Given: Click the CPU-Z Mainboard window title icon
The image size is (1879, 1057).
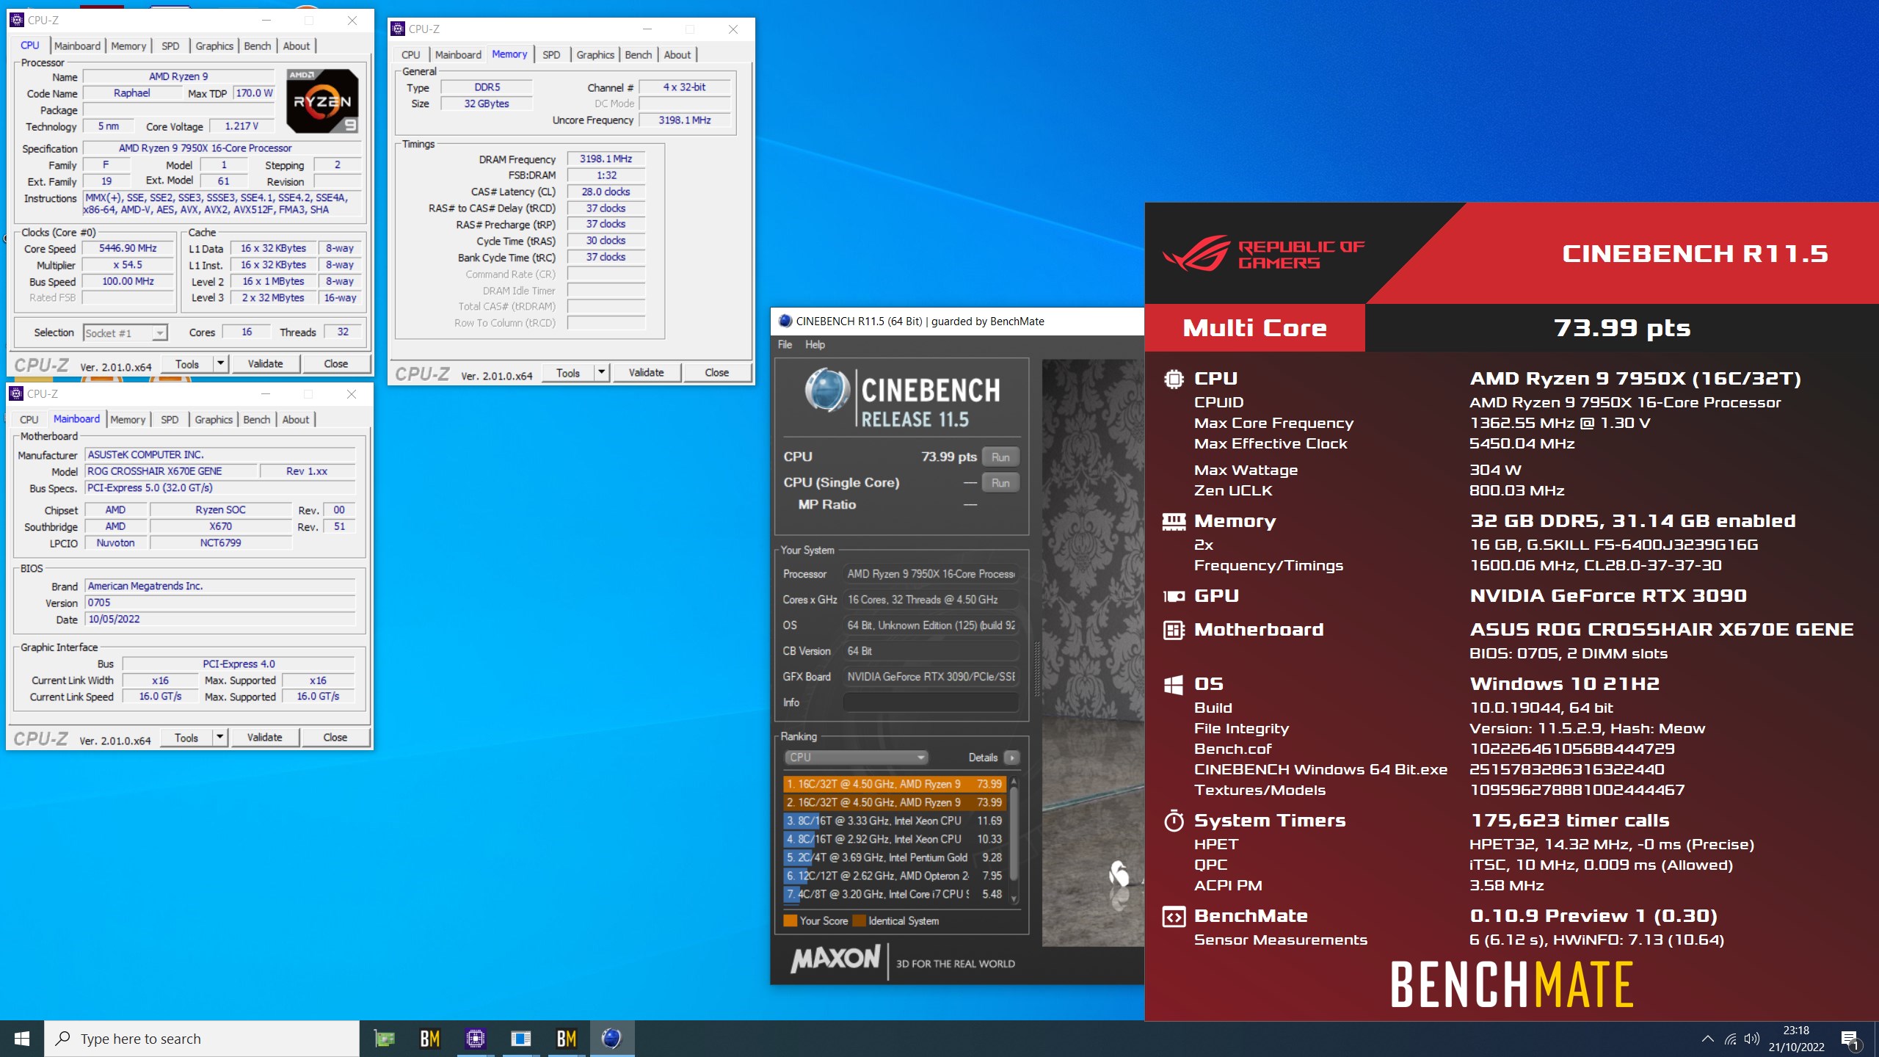Looking at the screenshot, I should click(16, 393).
